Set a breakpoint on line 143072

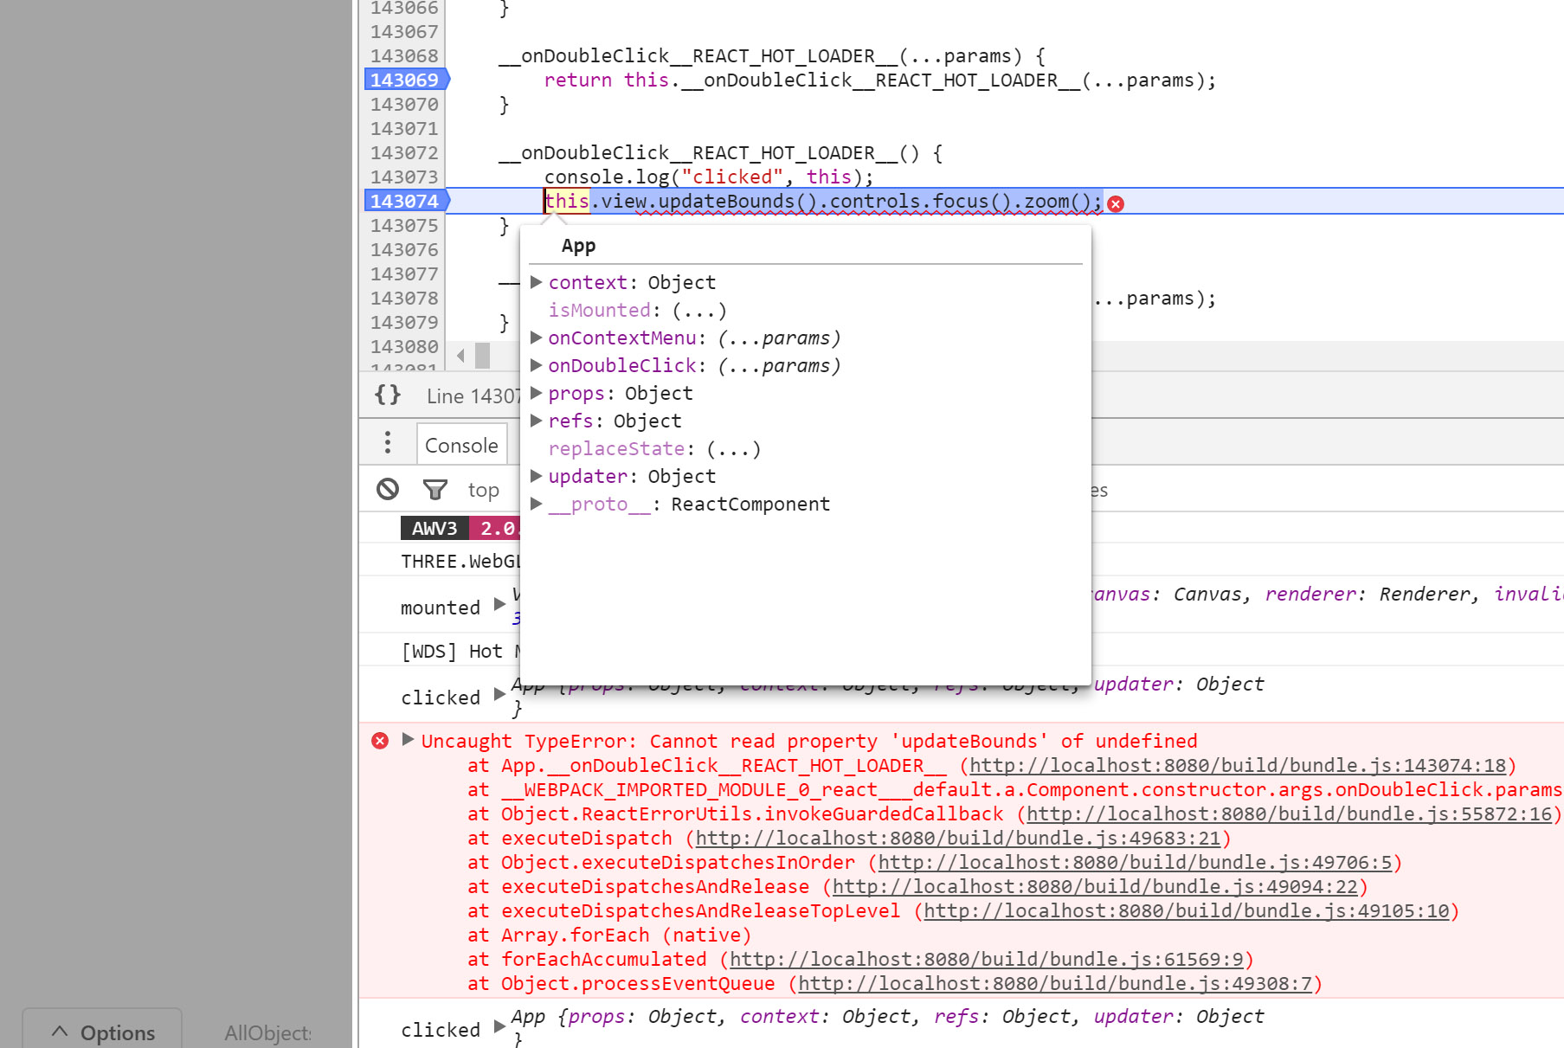click(x=404, y=152)
